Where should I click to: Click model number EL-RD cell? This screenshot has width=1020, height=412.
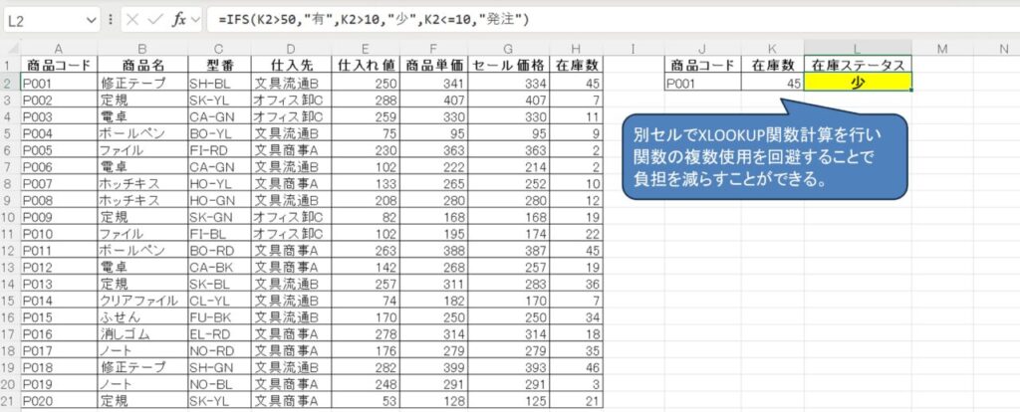[219, 334]
